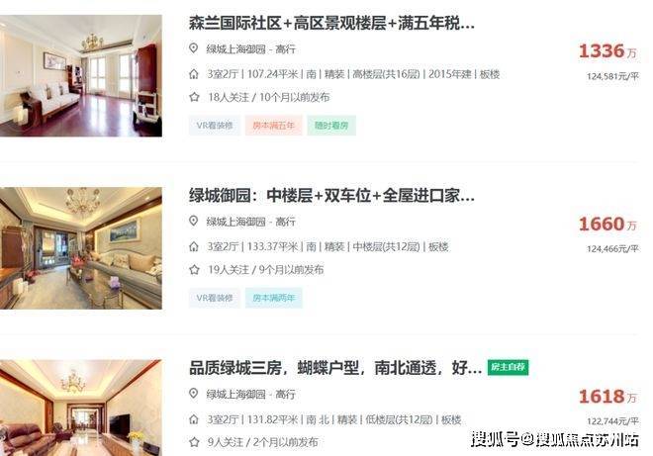
Task: Click VR看装修 tag on first listing
Action: 215,126
